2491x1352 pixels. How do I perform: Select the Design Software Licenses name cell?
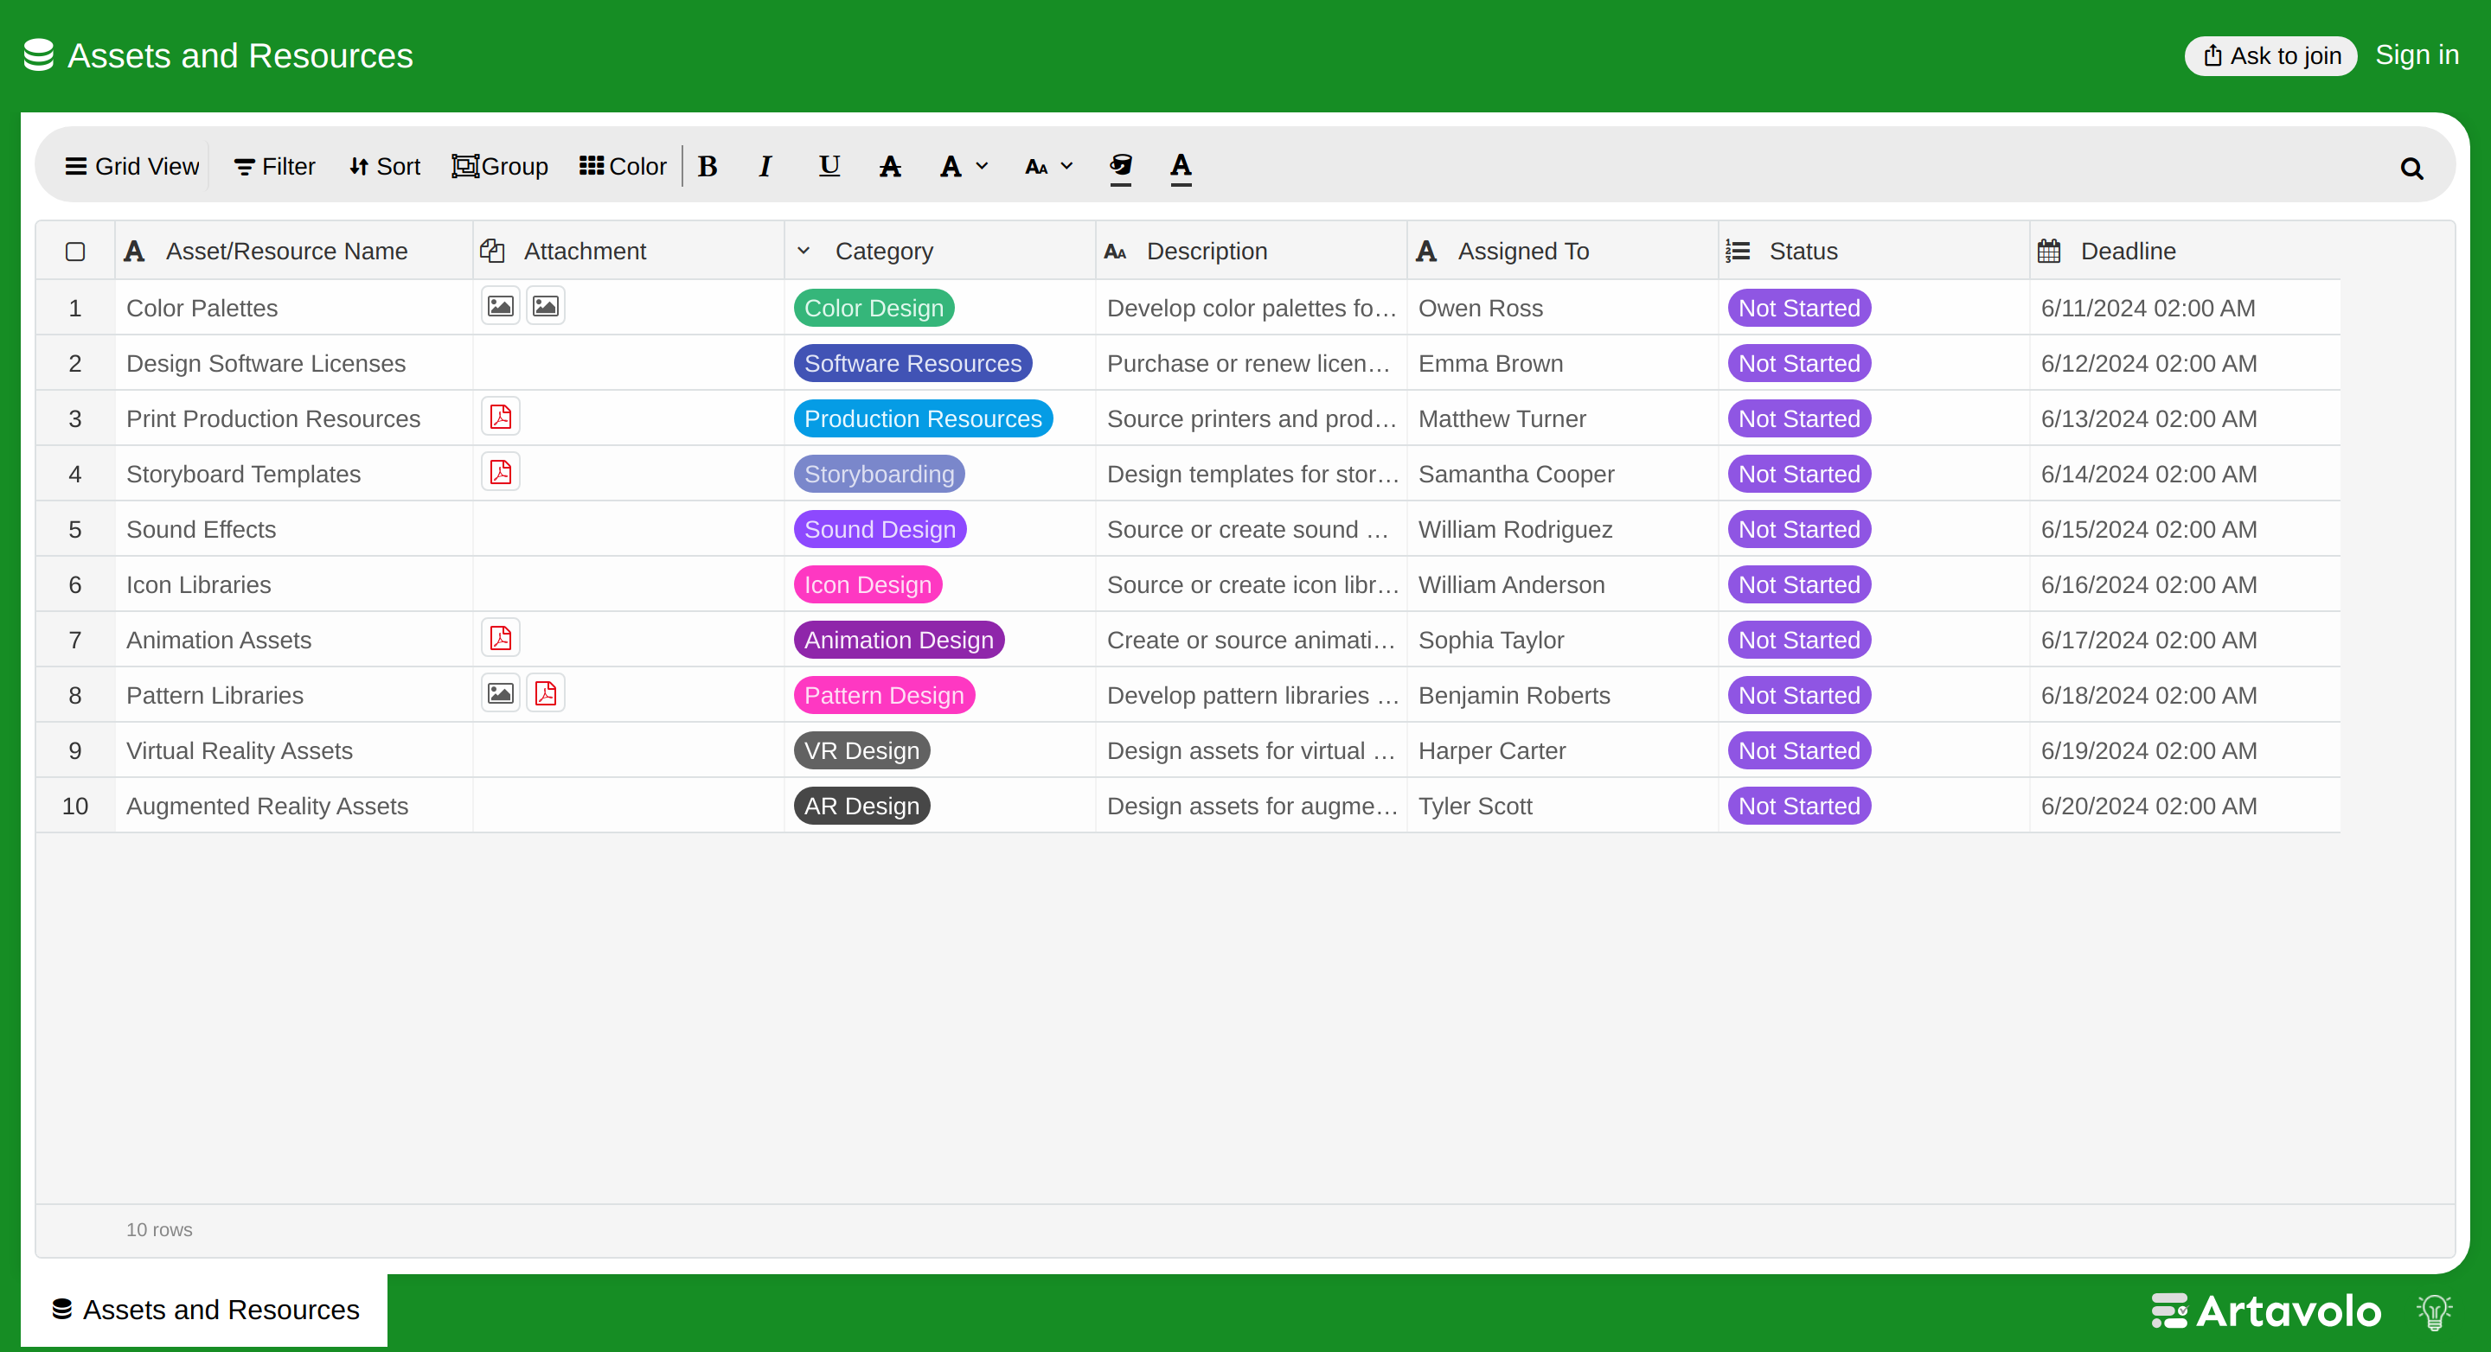pyautogui.click(x=294, y=363)
